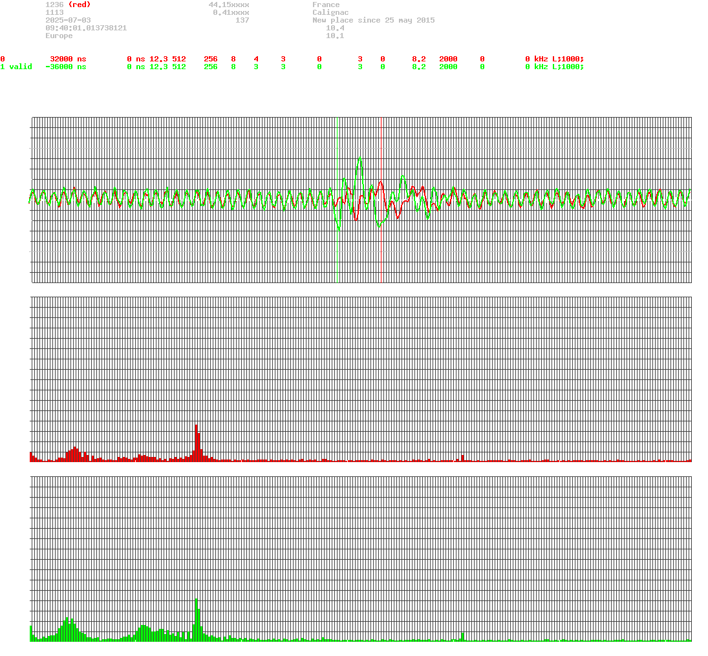Click the value 1113 in header
Viewport: 708px width, 656px height.
click(54, 12)
